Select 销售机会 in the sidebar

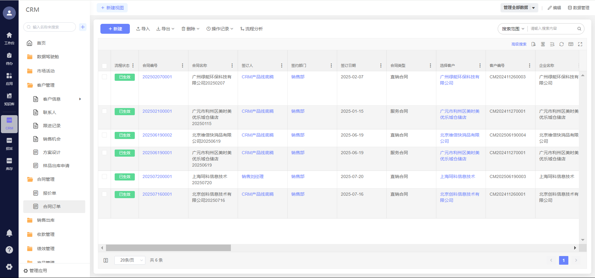point(52,139)
